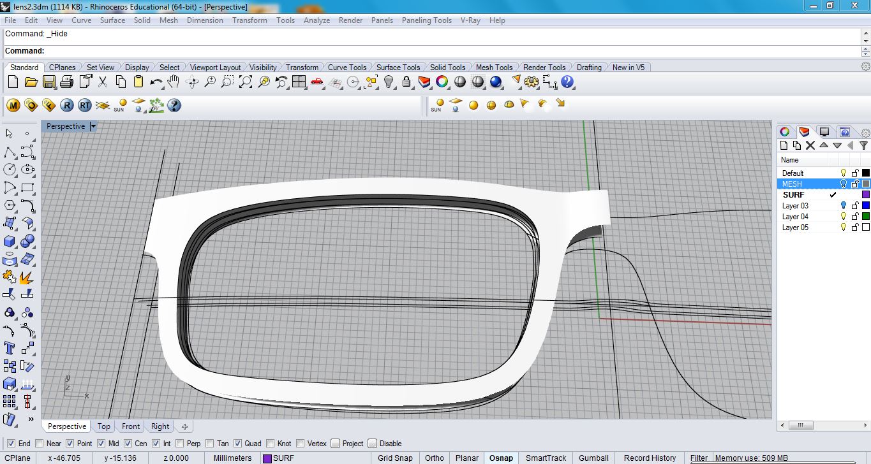
Task: Open the Perspective viewport dropdown arrow
Action: (93, 126)
